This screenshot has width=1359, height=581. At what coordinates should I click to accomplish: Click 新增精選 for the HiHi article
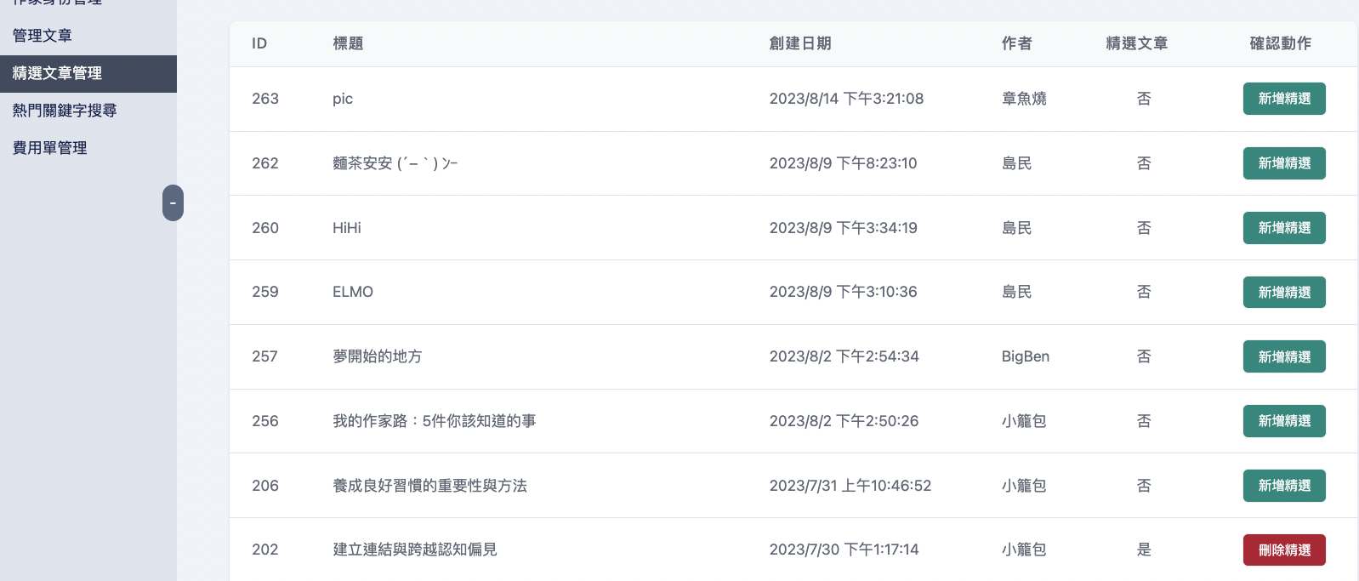1283,228
